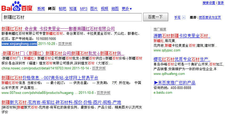Open the 知道 tab
Image resolution: width=225 pixels, height=114 pixels.
(73, 9)
